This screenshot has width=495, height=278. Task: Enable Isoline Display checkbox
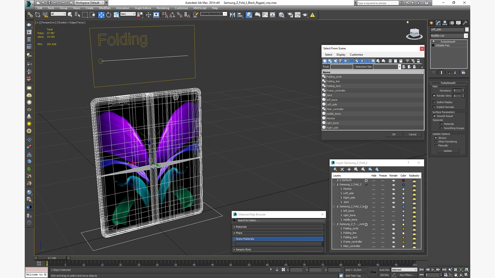click(x=434, y=102)
